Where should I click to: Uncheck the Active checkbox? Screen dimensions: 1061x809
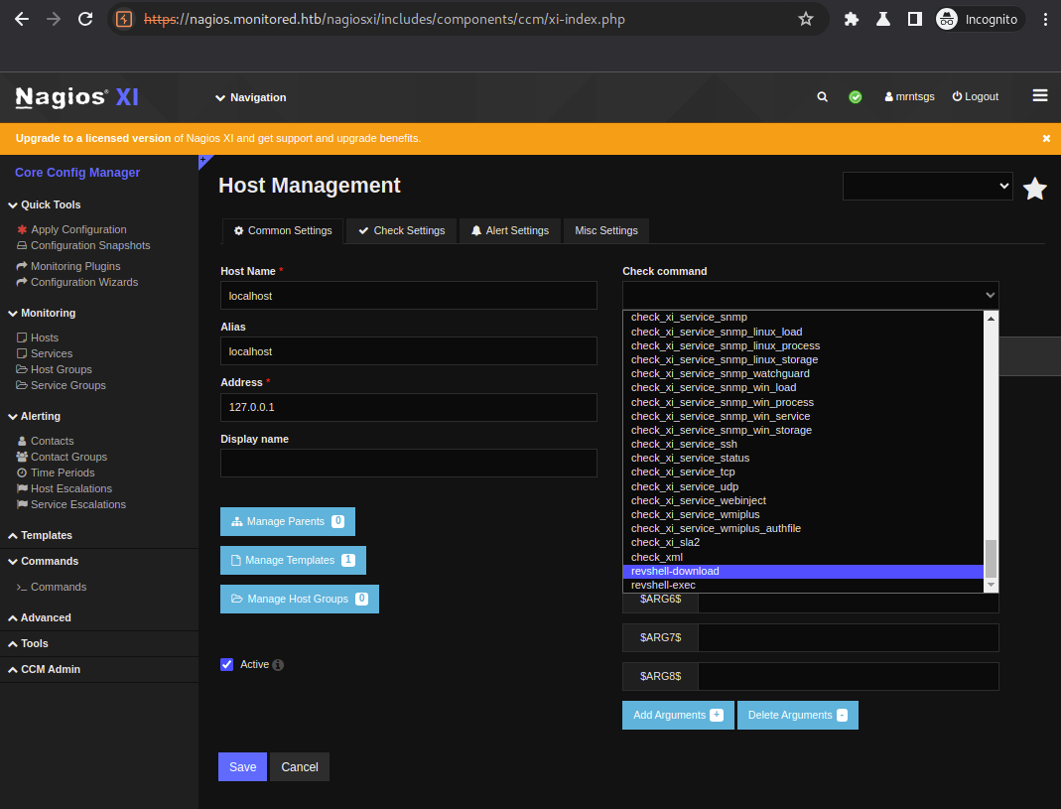[x=226, y=665]
